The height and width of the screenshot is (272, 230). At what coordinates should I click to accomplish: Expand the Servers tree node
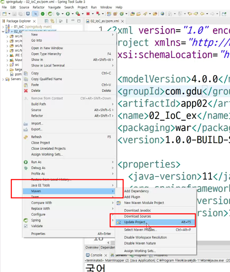click(3, 79)
